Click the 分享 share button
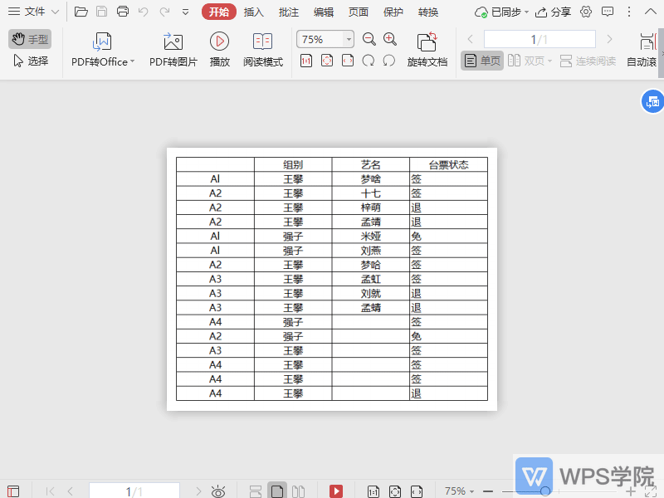The width and height of the screenshot is (664, 498). [x=553, y=12]
